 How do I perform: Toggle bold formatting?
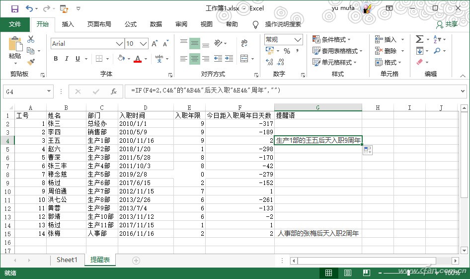click(x=56, y=59)
